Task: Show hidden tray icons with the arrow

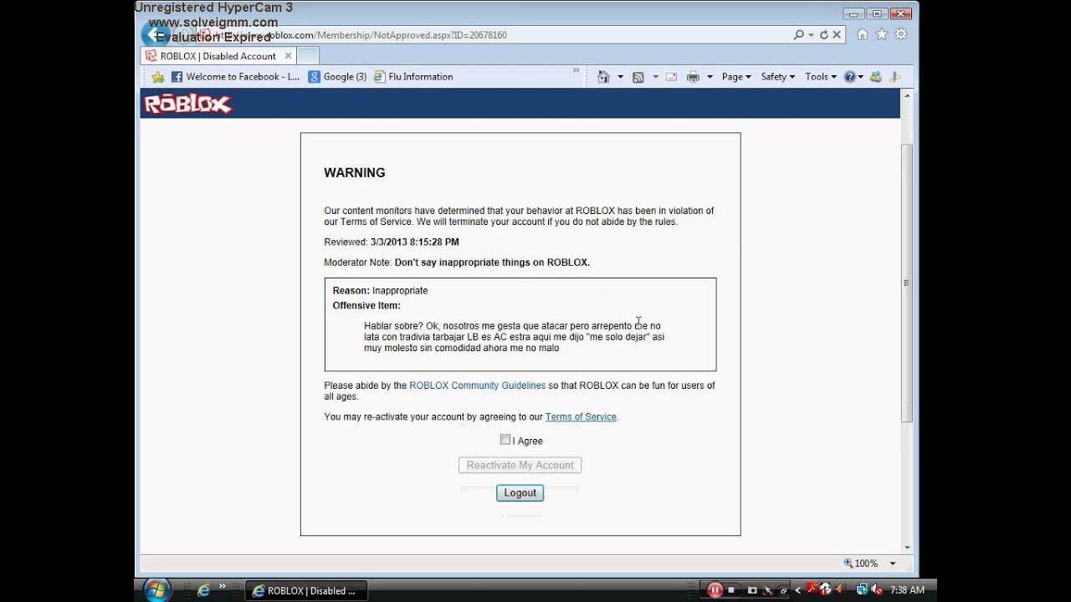Action: (797, 590)
